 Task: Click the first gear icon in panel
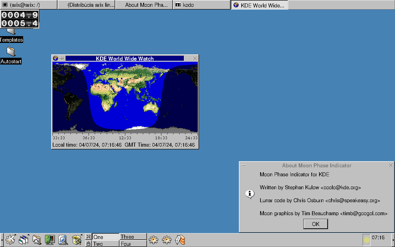[x=153, y=240]
